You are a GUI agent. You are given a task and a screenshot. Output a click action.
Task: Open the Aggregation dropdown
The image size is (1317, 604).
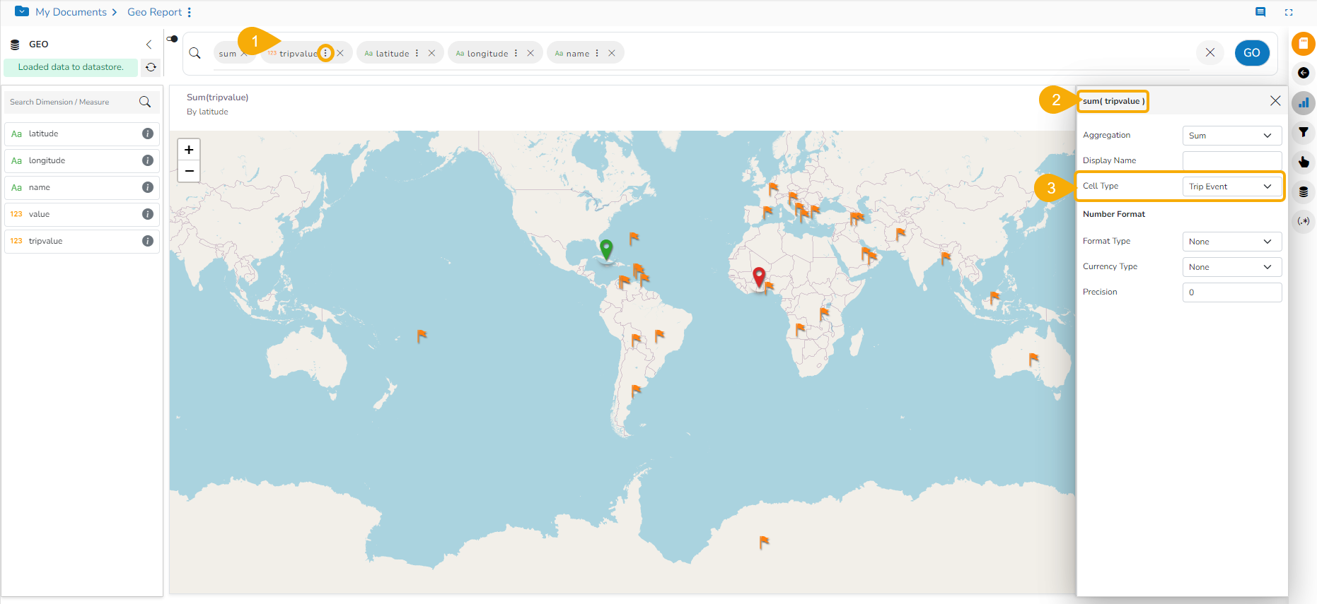[1231, 136]
